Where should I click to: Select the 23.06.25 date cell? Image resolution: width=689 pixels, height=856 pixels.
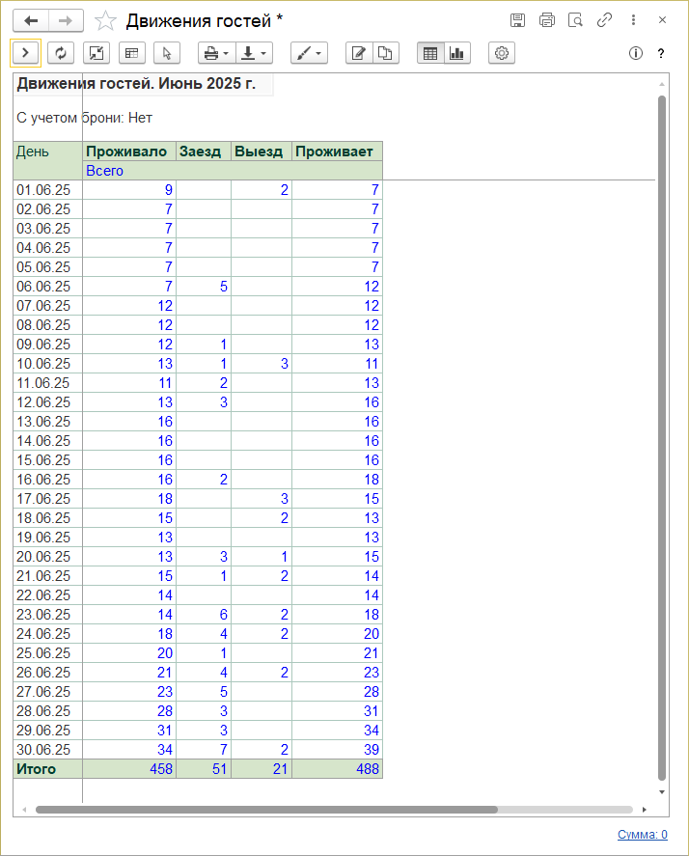coord(47,614)
